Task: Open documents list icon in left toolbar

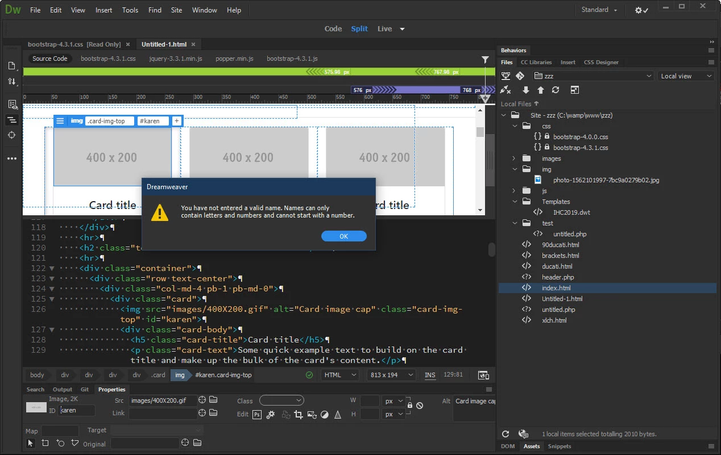Action: 12,66
